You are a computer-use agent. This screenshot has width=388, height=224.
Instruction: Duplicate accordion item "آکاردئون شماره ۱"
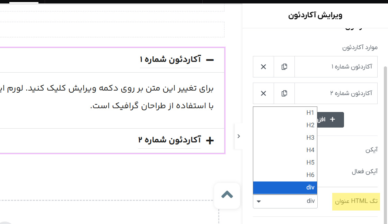(284, 66)
